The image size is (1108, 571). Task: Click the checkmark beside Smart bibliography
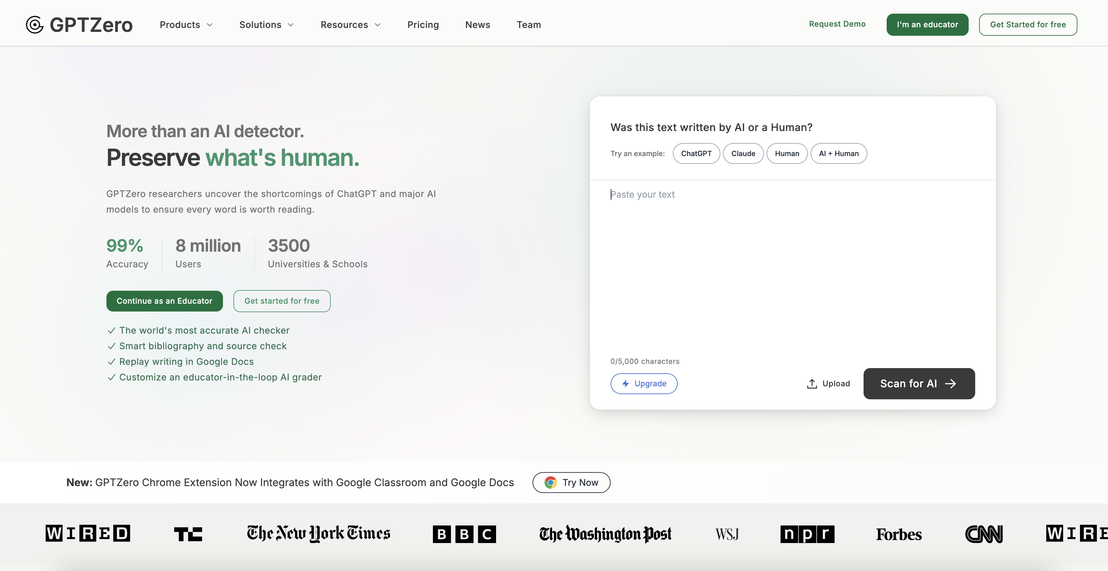(111, 346)
